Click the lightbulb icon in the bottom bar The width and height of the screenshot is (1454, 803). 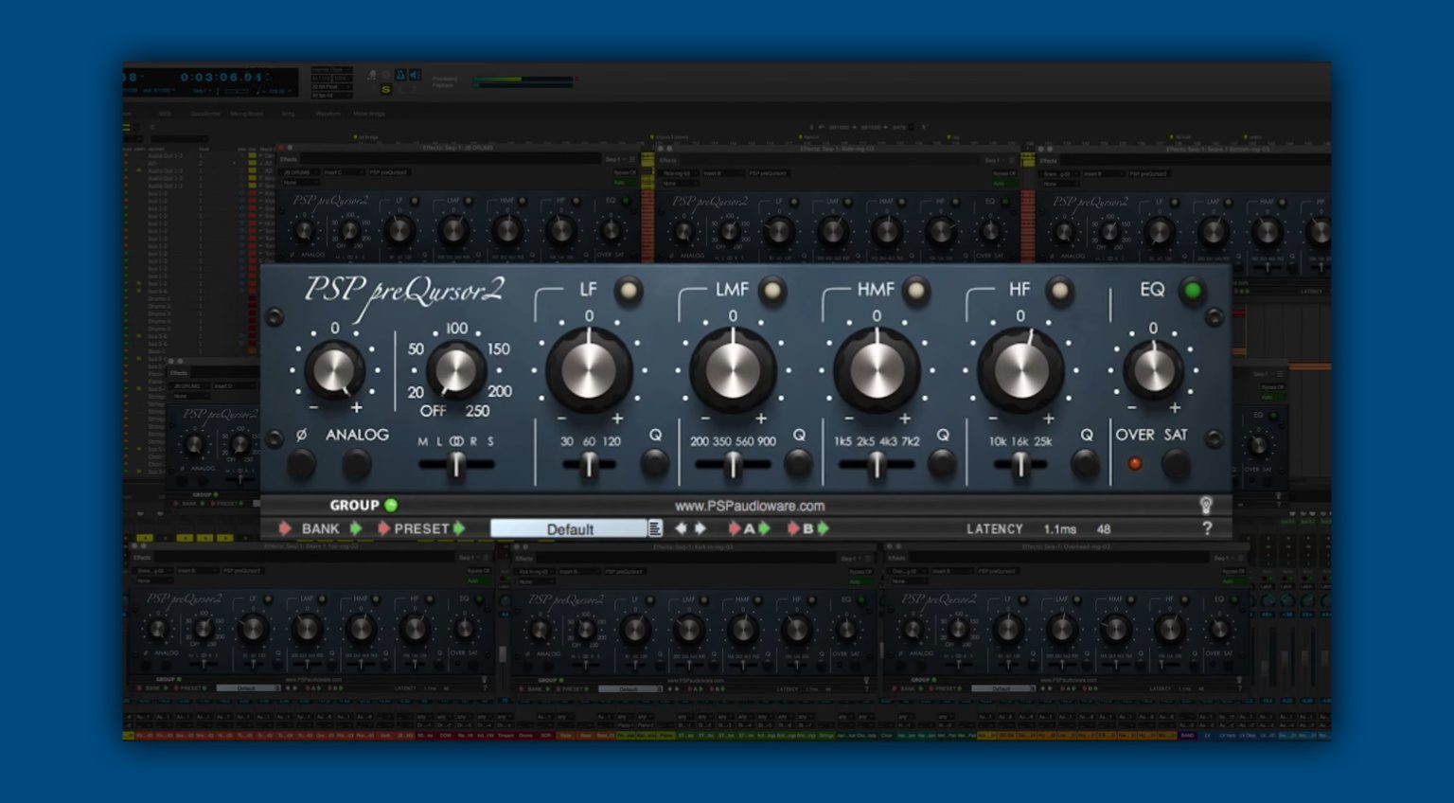(x=1204, y=506)
